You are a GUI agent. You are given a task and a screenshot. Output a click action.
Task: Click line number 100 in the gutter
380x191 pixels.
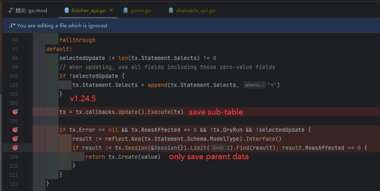point(14,76)
